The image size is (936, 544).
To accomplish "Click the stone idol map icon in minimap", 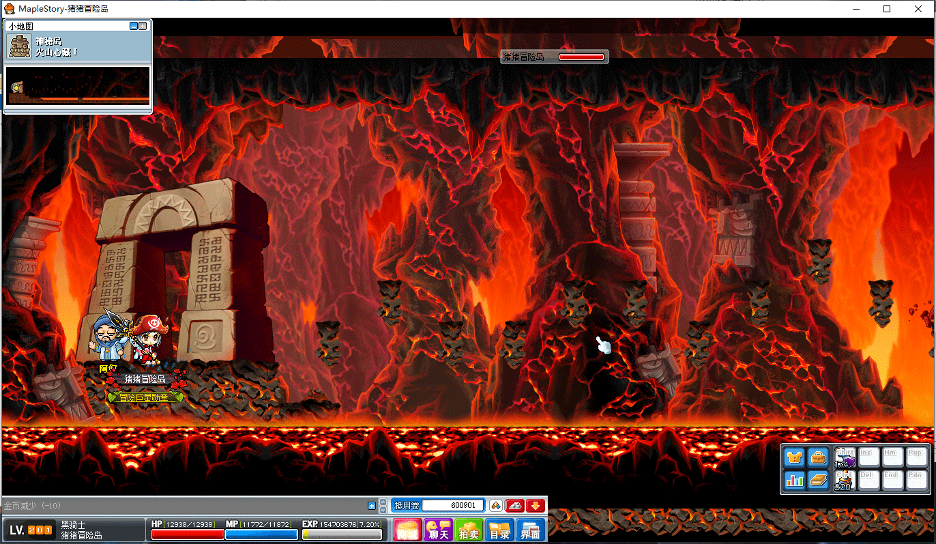I will [18, 46].
